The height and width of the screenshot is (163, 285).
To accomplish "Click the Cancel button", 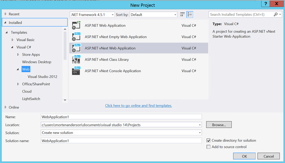I will [269, 156].
